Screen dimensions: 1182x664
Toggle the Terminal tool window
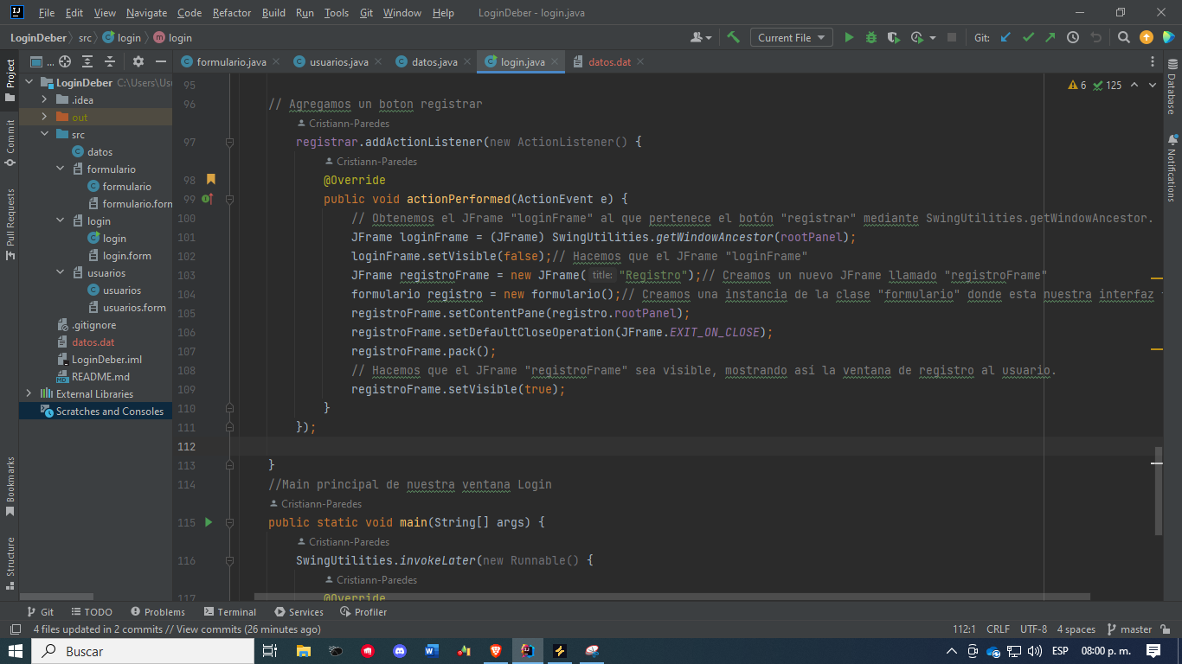229,611
